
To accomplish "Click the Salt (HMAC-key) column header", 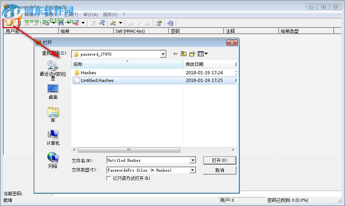I will pyautogui.click(x=141, y=31).
